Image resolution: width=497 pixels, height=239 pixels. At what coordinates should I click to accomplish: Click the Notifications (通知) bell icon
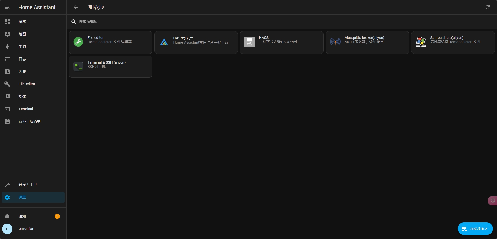tap(7, 216)
